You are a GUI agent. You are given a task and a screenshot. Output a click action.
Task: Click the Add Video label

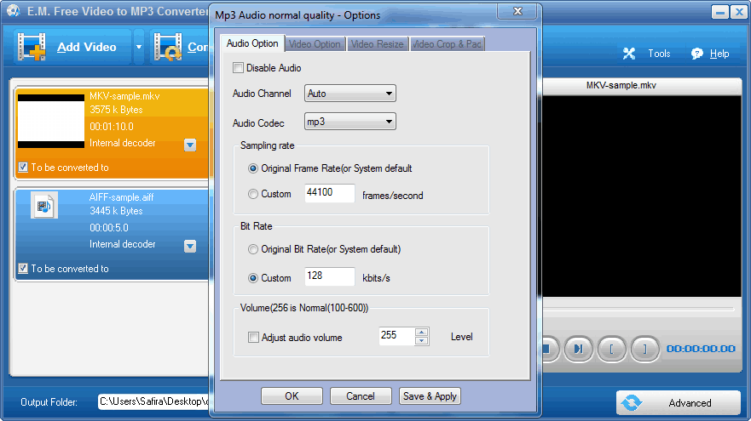coord(87,47)
